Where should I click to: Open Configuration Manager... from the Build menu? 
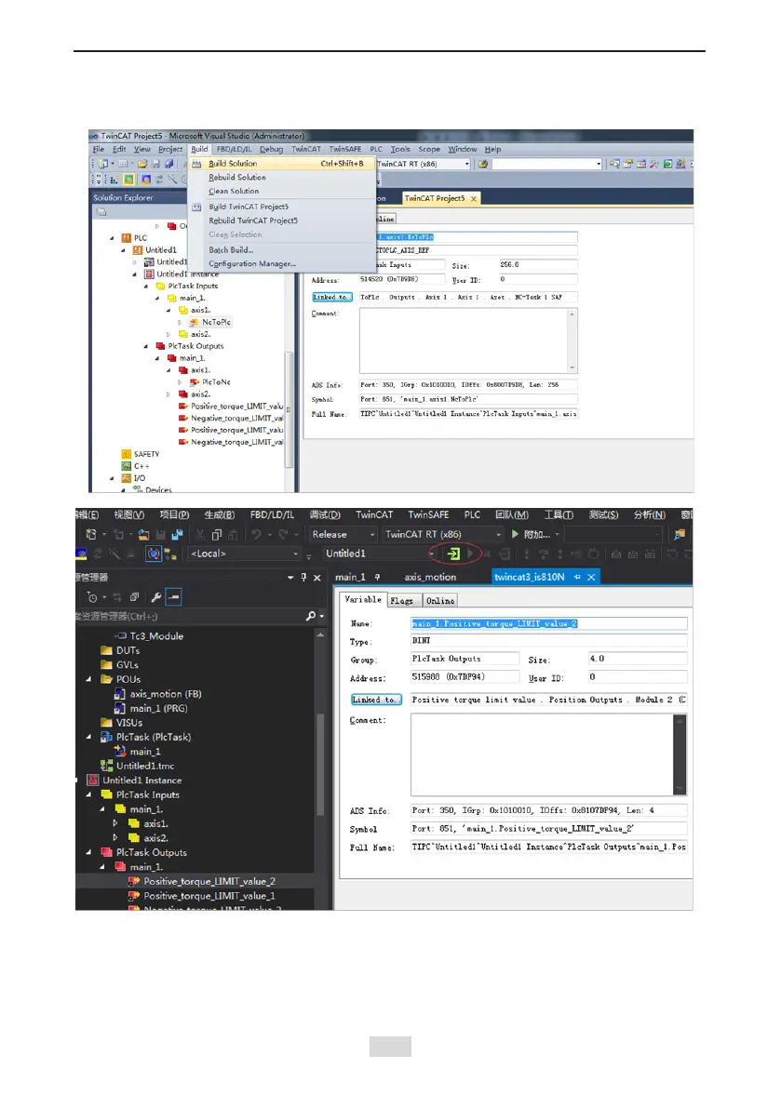[252, 263]
